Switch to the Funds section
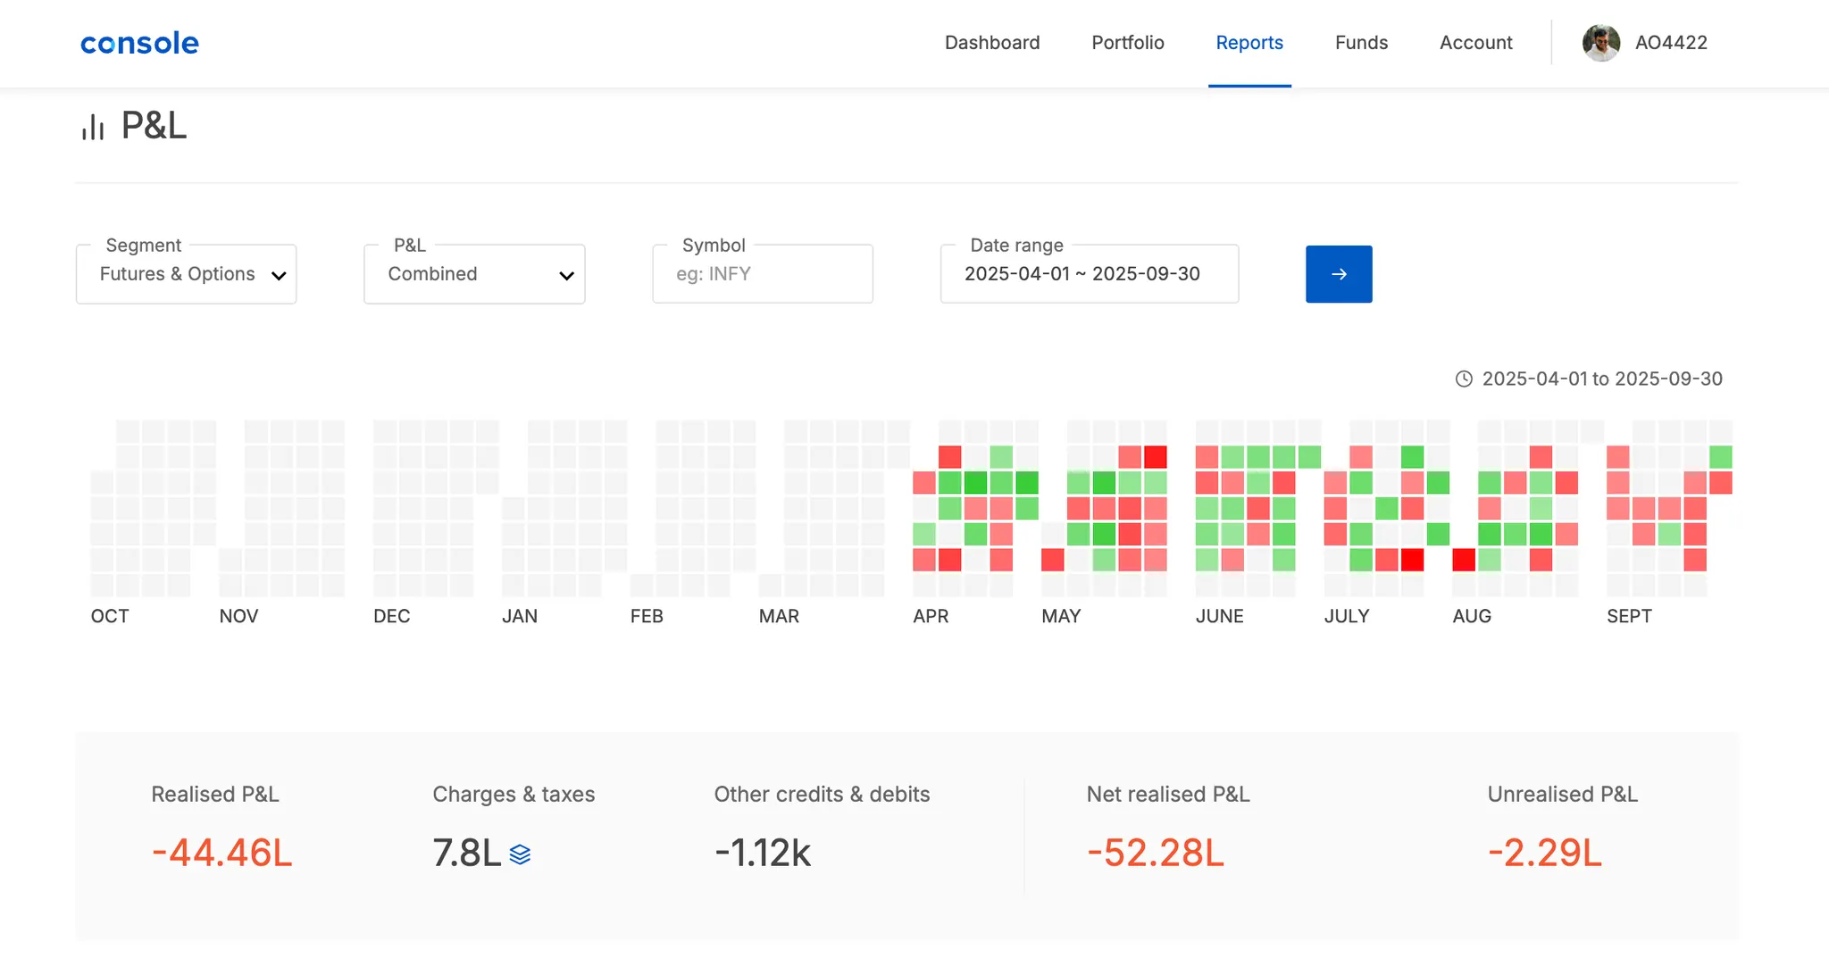 click(x=1361, y=43)
